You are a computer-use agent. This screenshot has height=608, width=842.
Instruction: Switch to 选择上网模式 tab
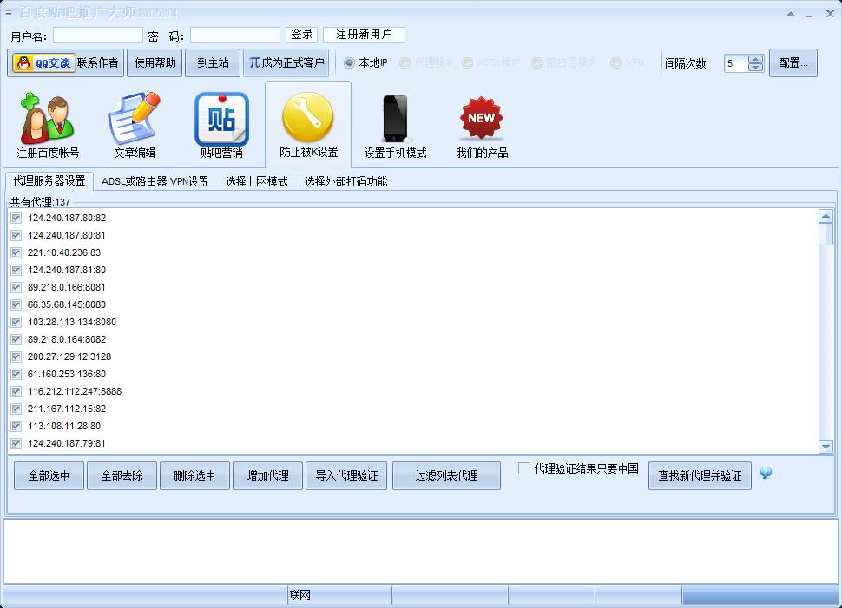256,181
